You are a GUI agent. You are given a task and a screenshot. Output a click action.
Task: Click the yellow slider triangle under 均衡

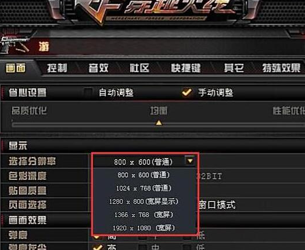(x=159, y=123)
